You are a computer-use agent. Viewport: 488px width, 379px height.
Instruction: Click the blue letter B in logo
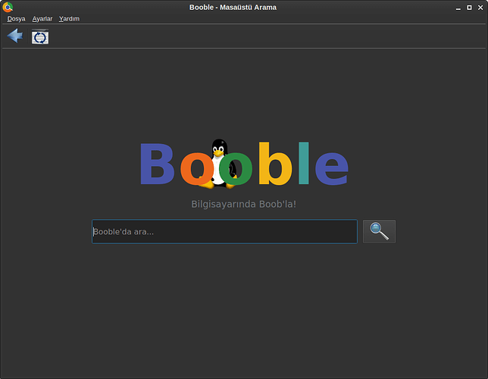(x=158, y=164)
